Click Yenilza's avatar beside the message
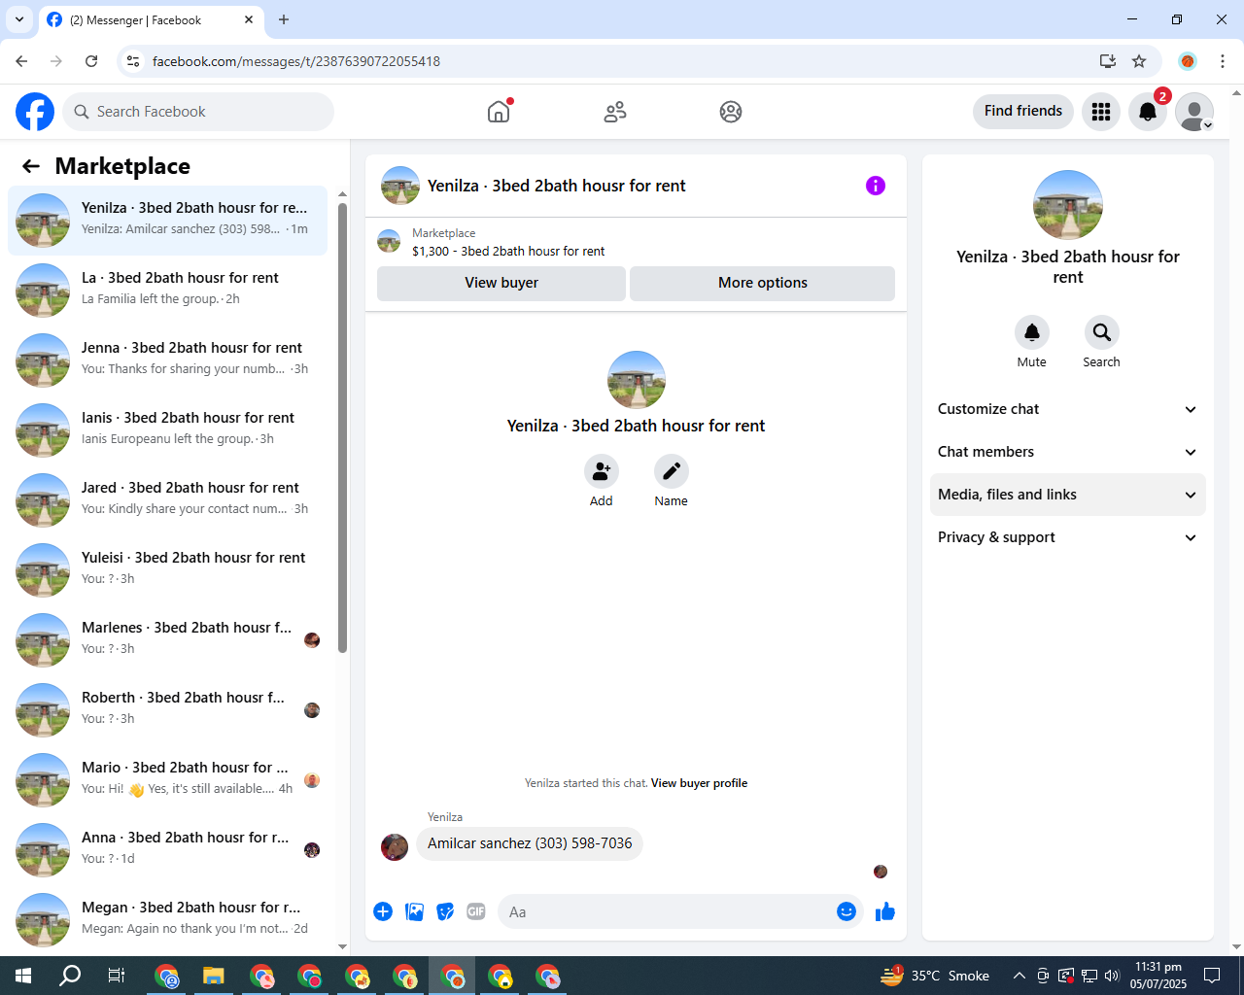1244x995 pixels. click(x=395, y=847)
